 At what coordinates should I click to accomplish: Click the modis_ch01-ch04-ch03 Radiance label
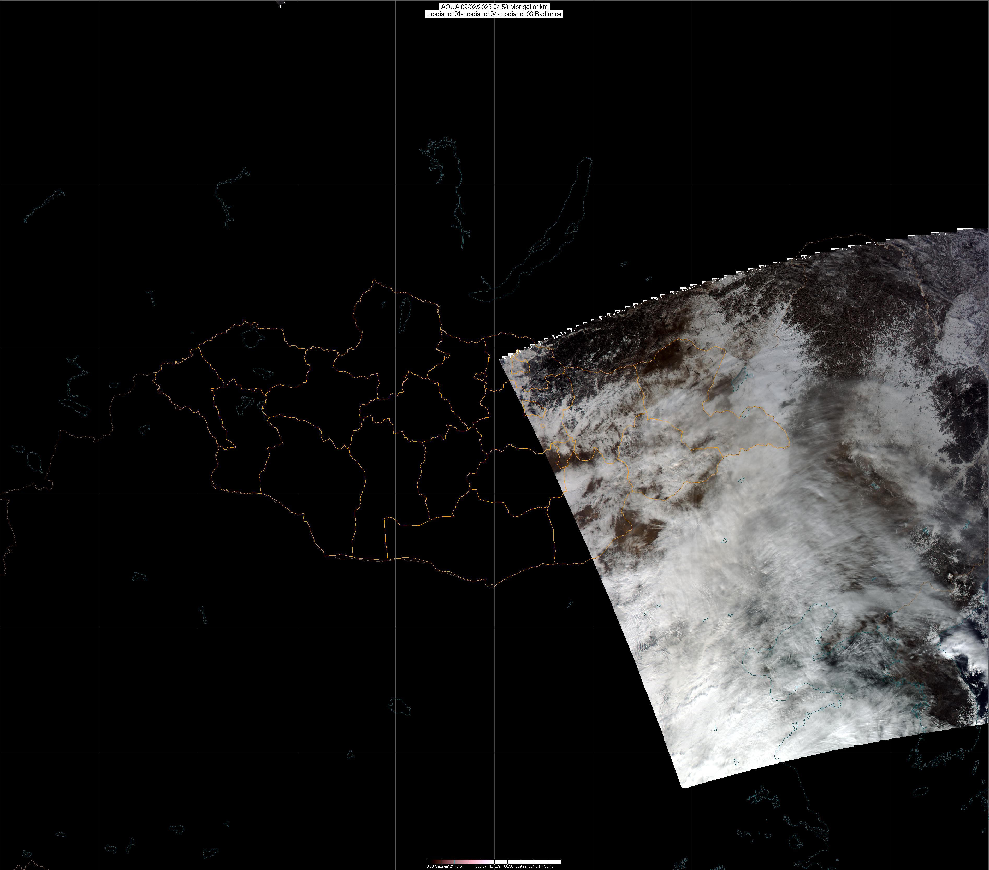494,14
